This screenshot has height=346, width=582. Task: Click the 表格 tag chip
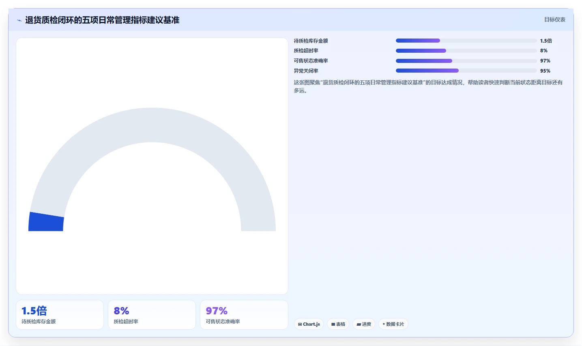(338, 324)
